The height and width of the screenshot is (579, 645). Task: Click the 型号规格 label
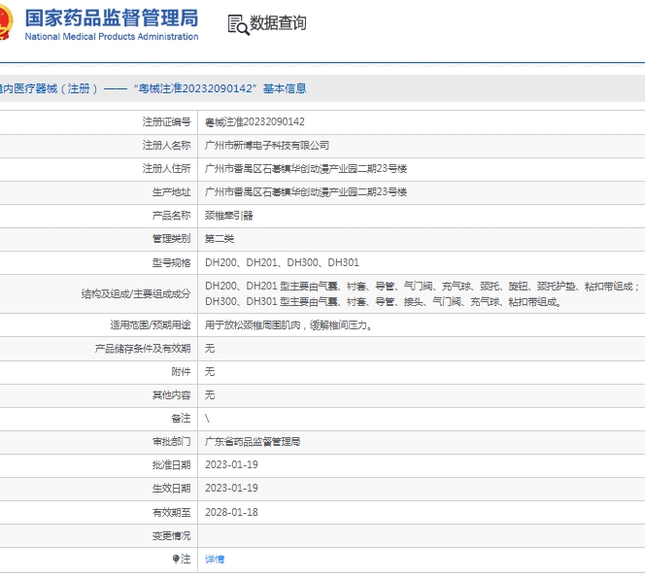click(x=172, y=262)
